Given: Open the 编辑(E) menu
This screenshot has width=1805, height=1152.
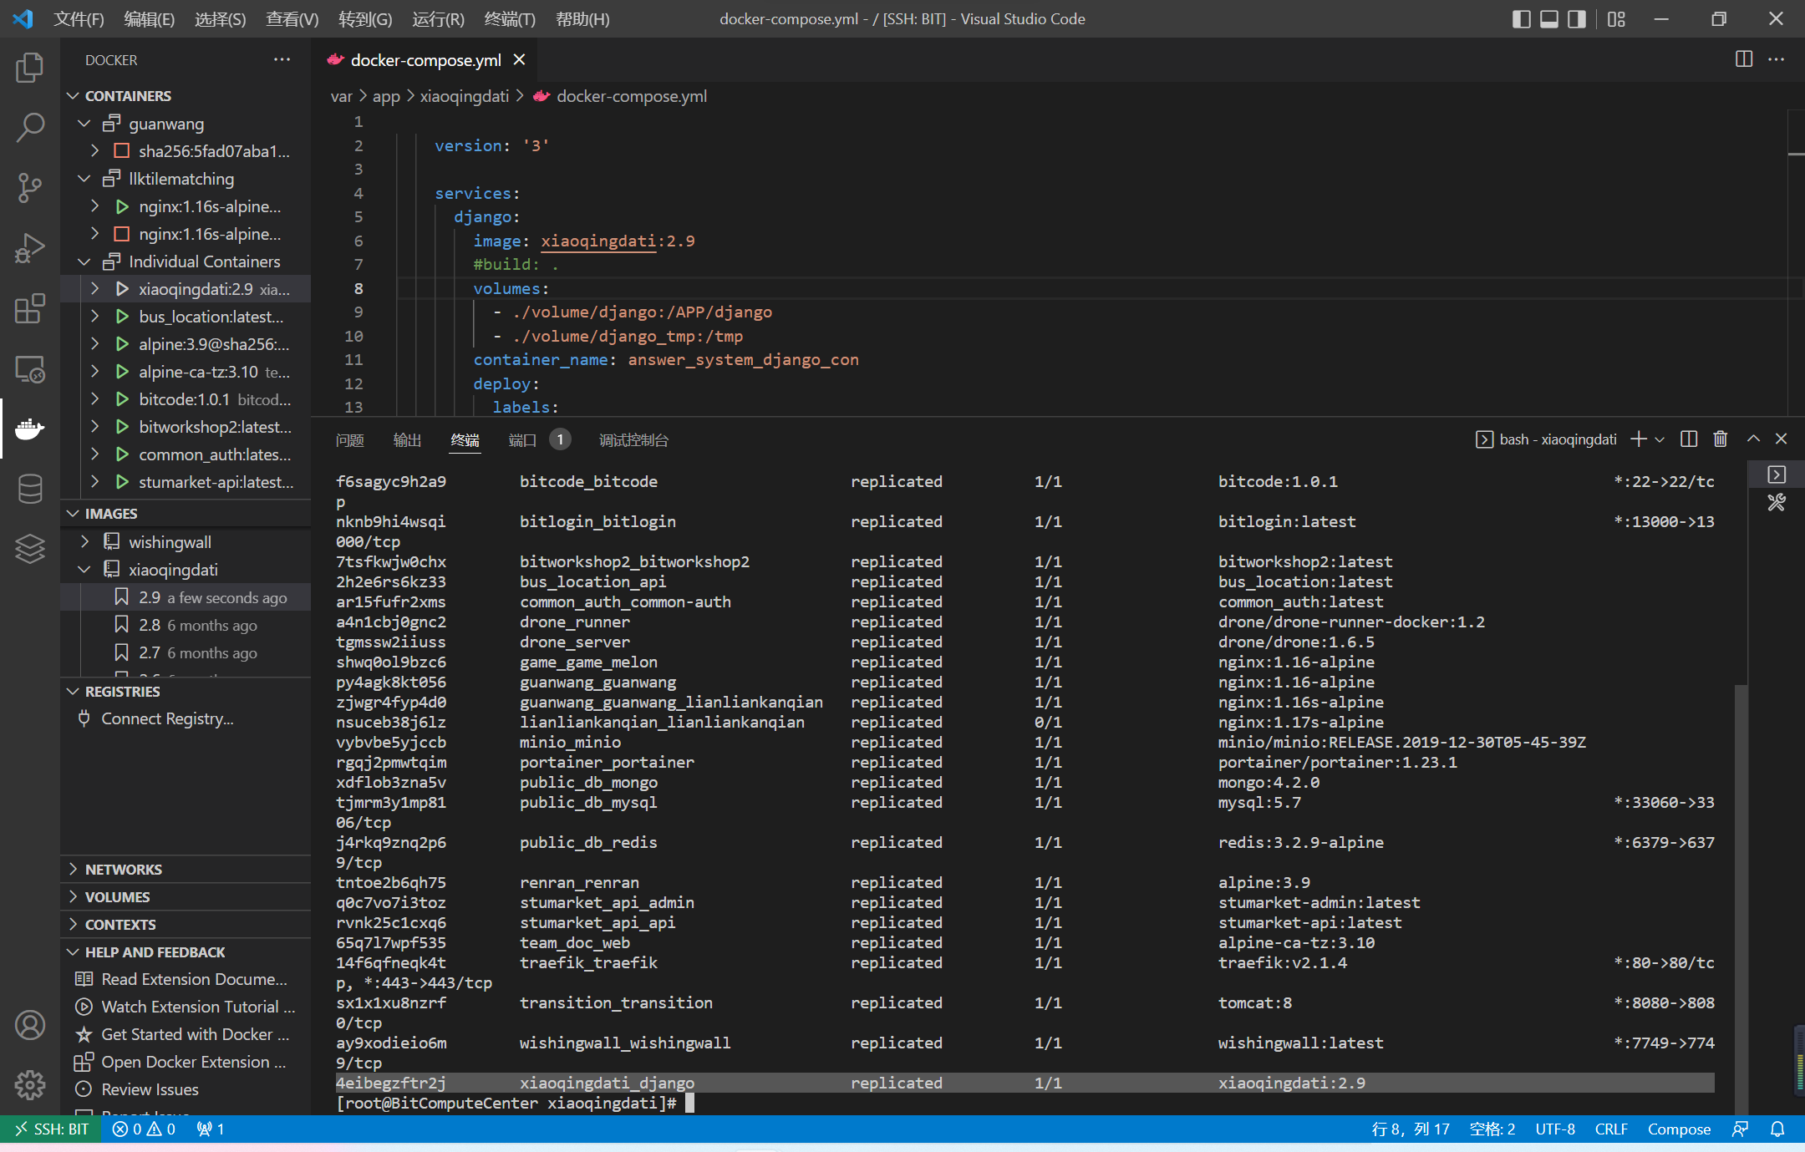Looking at the screenshot, I should pyautogui.click(x=150, y=19).
